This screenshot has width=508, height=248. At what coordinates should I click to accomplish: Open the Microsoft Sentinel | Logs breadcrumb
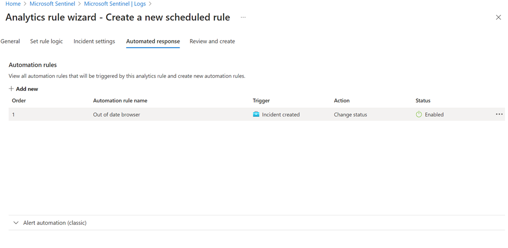tap(115, 4)
